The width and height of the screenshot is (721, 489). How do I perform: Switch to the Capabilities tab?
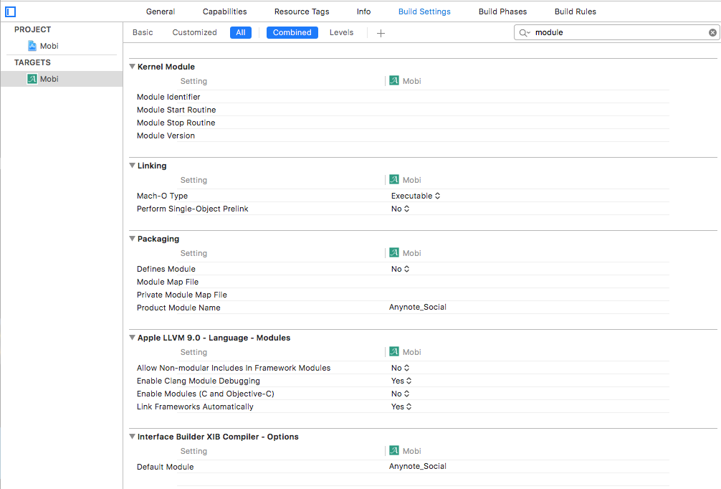224,11
